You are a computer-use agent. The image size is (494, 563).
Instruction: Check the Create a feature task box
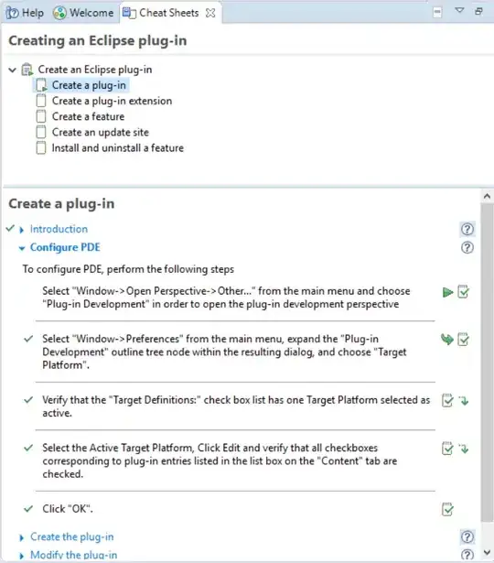41,116
